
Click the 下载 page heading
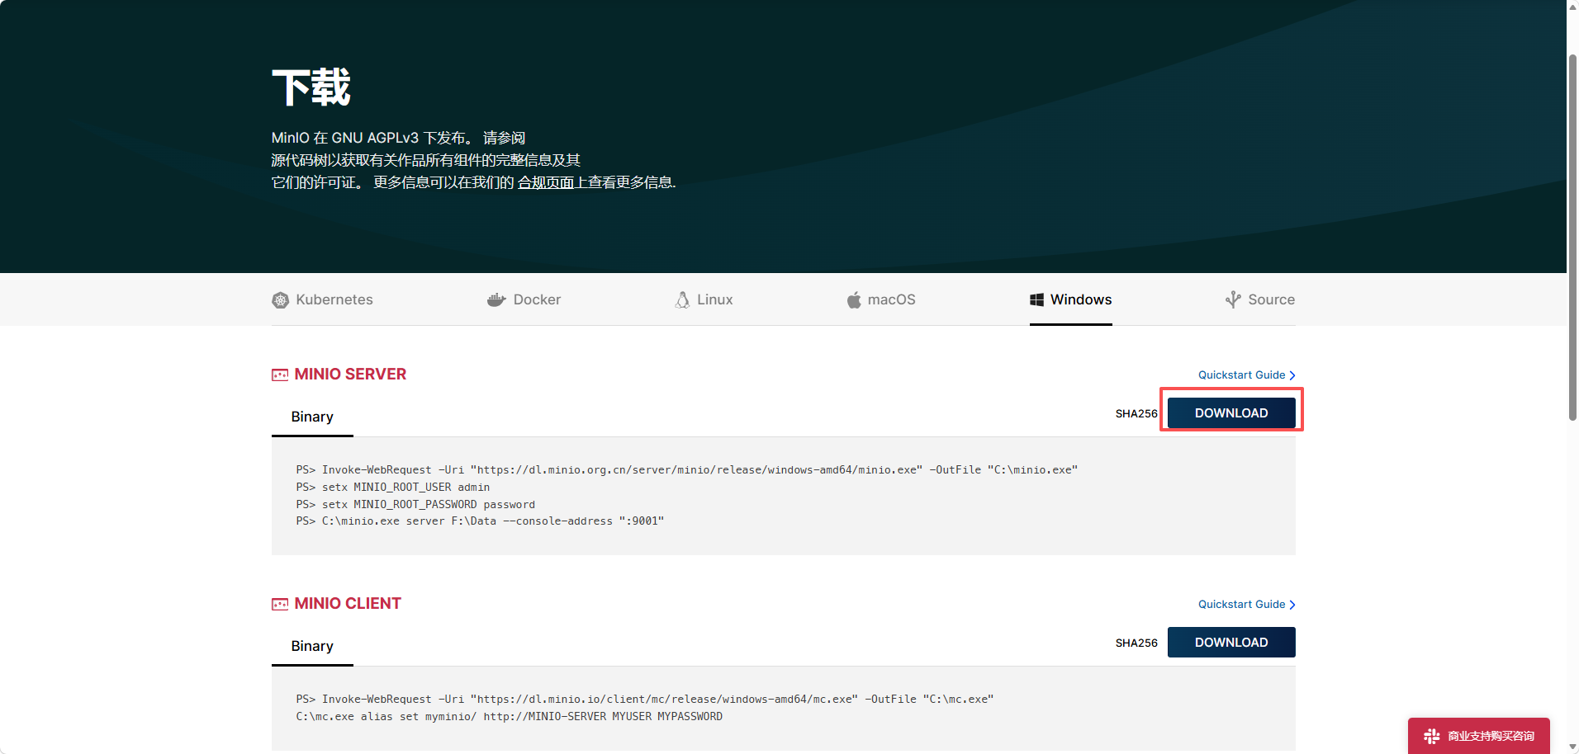point(311,87)
